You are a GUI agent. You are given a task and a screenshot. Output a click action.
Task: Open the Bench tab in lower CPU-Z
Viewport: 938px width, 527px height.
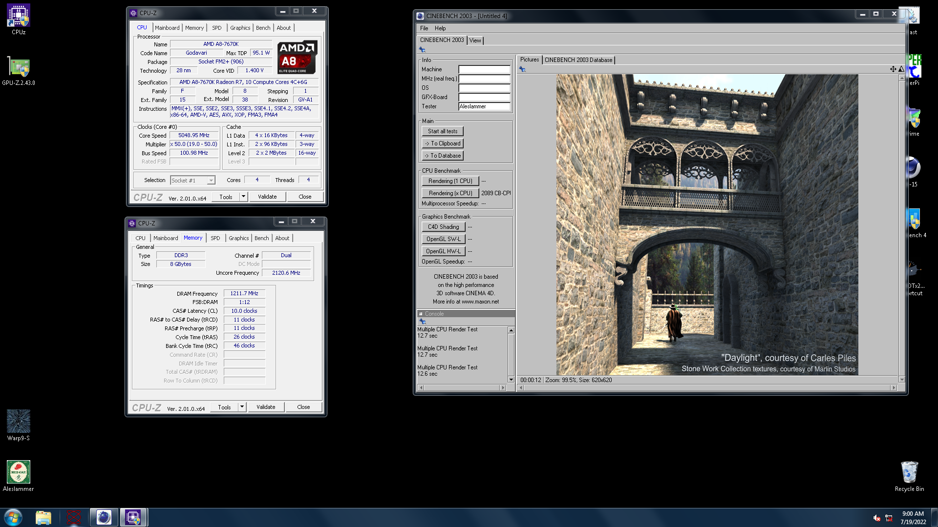point(261,238)
